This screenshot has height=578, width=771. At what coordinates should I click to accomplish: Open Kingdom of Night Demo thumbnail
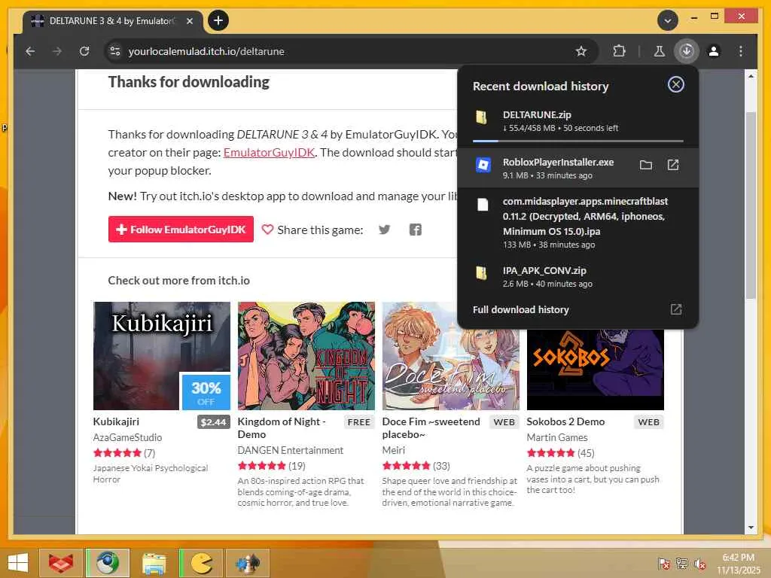(306, 356)
